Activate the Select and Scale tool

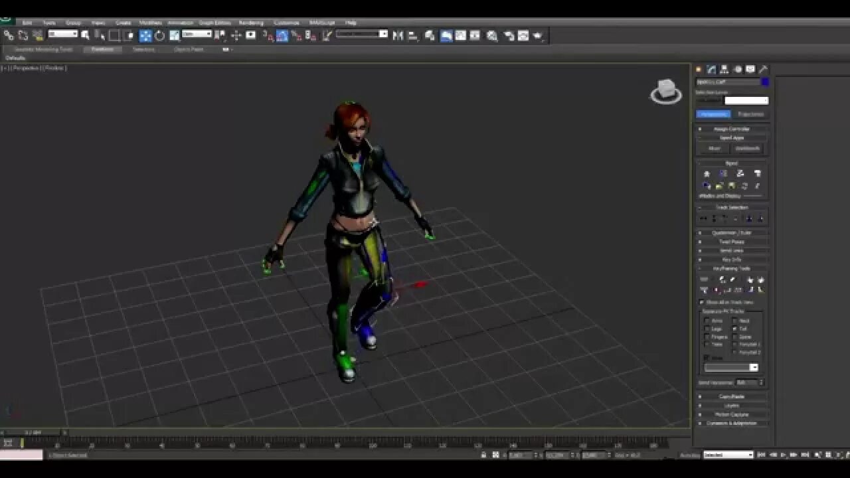174,35
